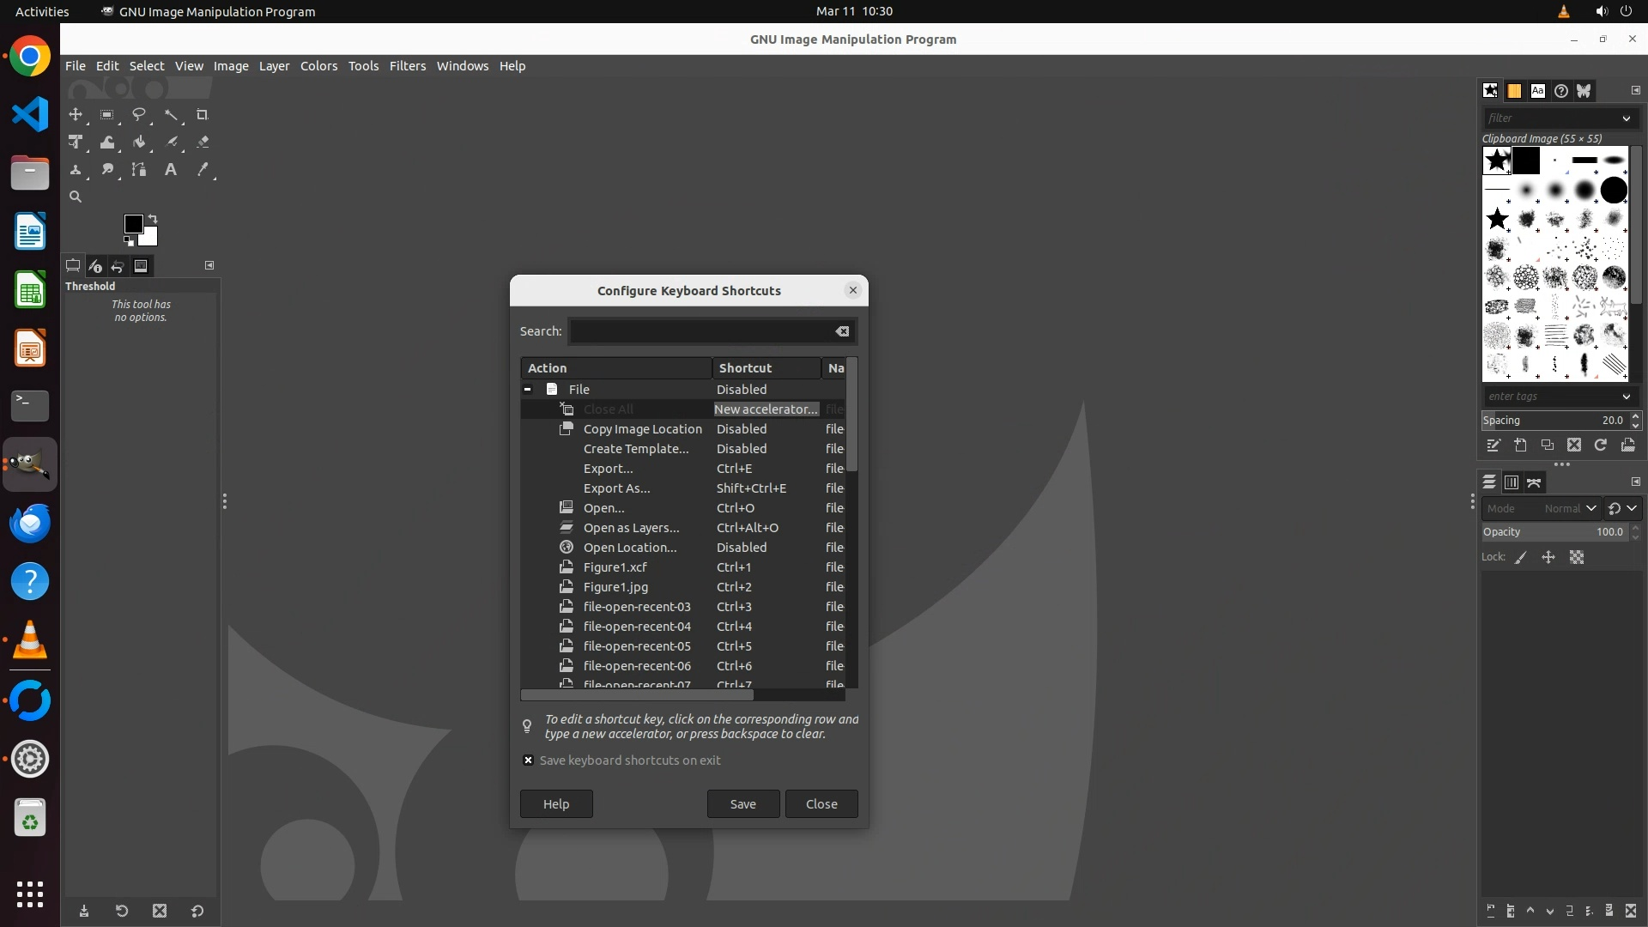Open the brush filter dropdown arrow
1648x927 pixels.
tap(1626, 118)
